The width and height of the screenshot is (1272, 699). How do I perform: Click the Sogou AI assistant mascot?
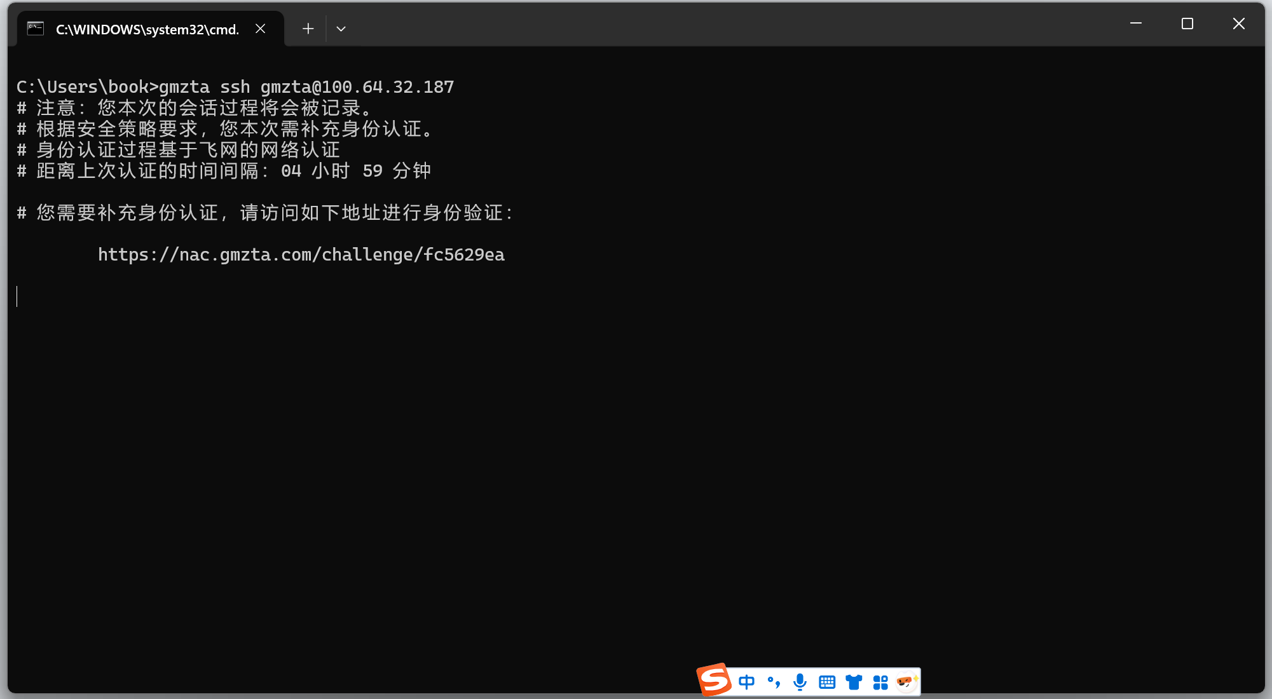point(906,682)
